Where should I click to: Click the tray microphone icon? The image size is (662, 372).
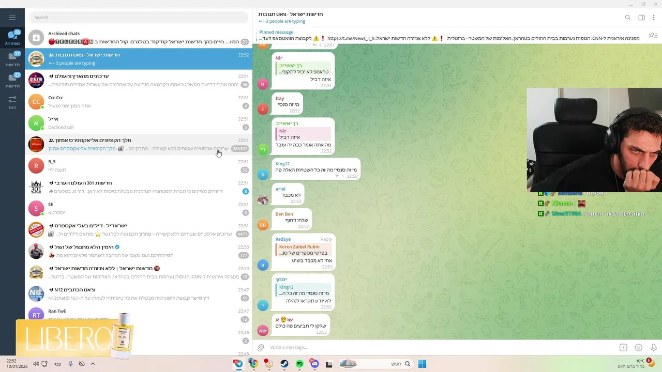pos(70,364)
